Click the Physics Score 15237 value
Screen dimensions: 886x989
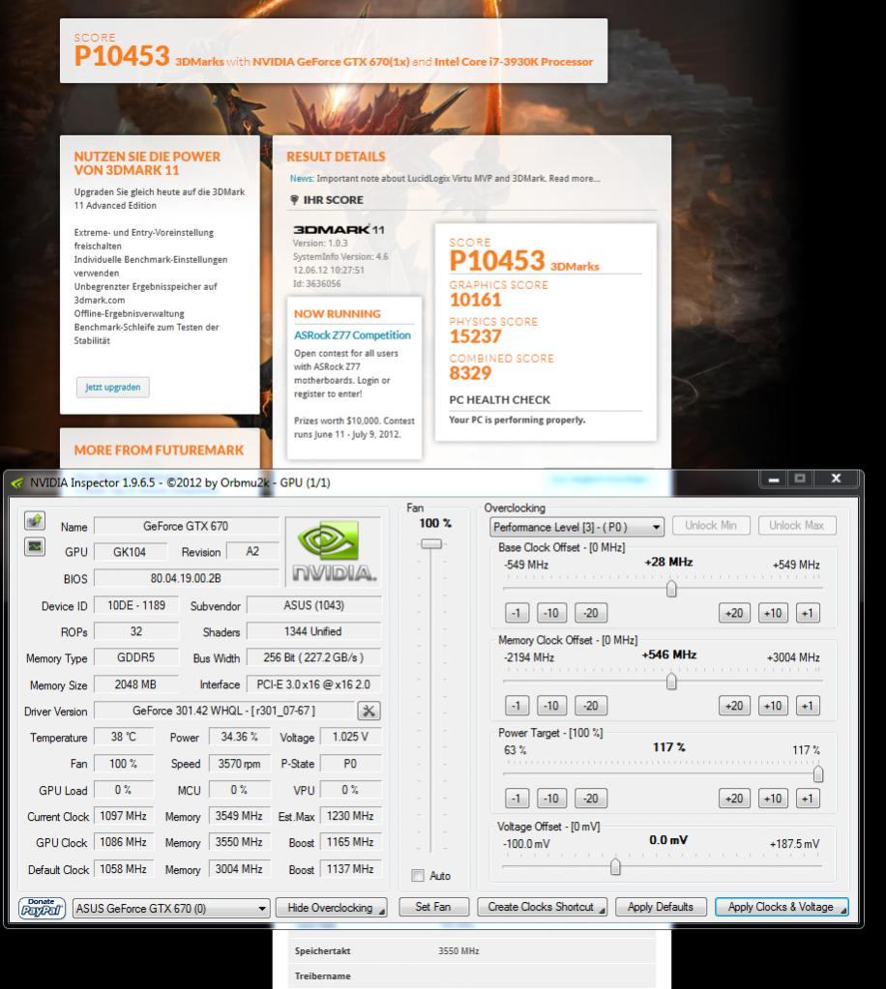(x=475, y=336)
